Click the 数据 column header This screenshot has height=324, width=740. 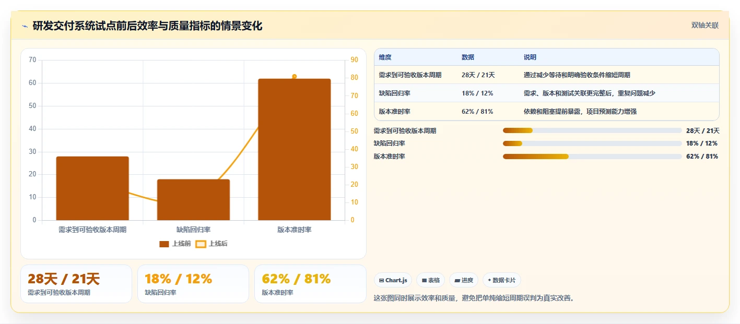coord(468,57)
